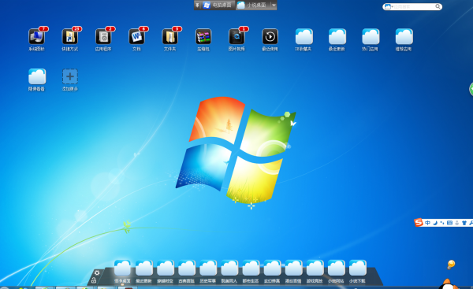Image resolution: width=473 pixels, height=289 pixels.
Task: Open the 文件夹 folder group
Action: point(169,37)
